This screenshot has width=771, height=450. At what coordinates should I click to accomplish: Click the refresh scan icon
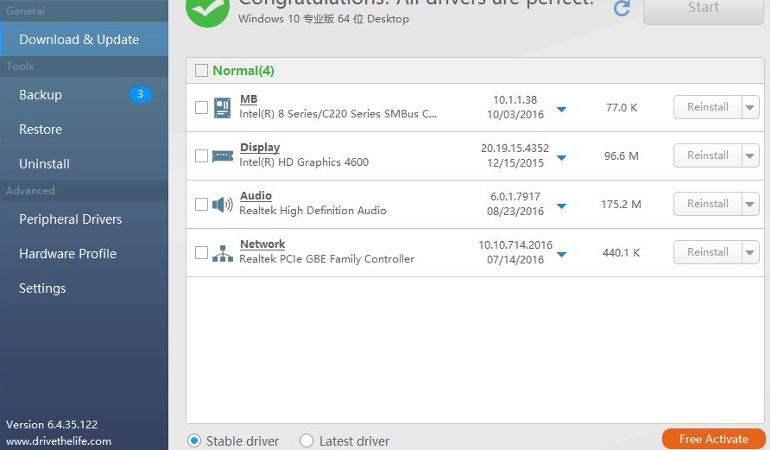coord(622,9)
